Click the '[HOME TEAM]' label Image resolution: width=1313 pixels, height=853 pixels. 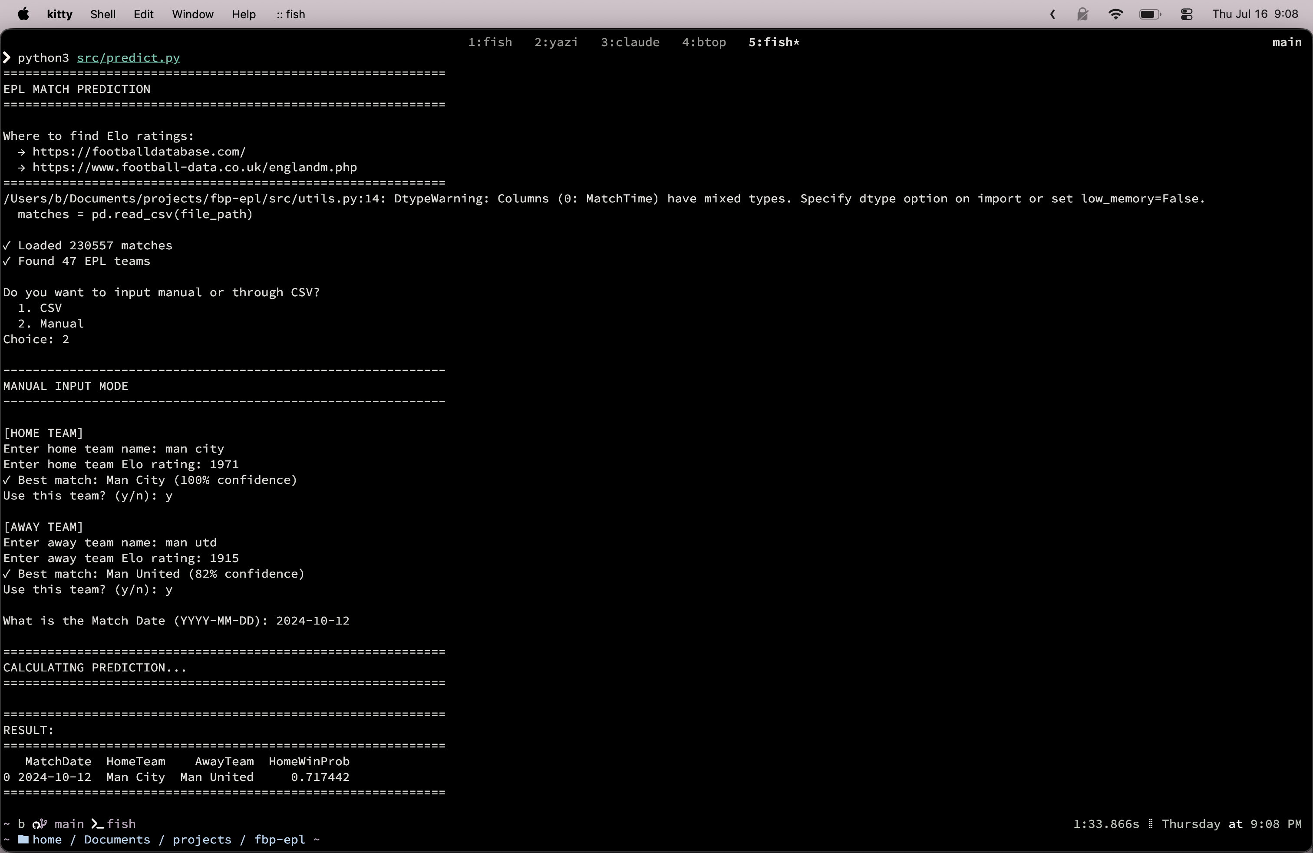(43, 433)
